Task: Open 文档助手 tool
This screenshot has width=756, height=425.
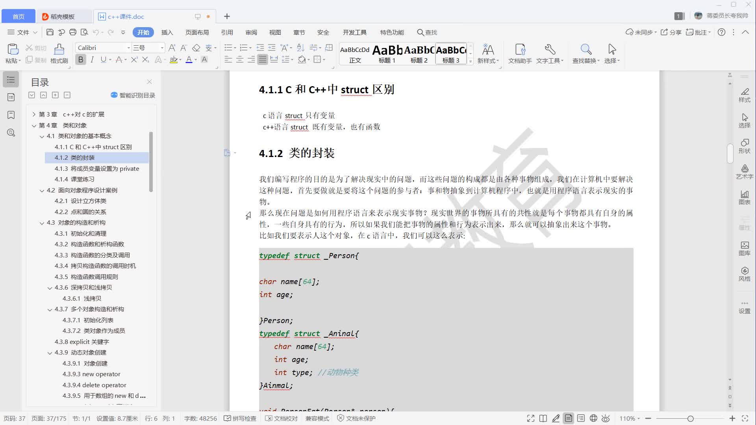Action: pos(520,54)
